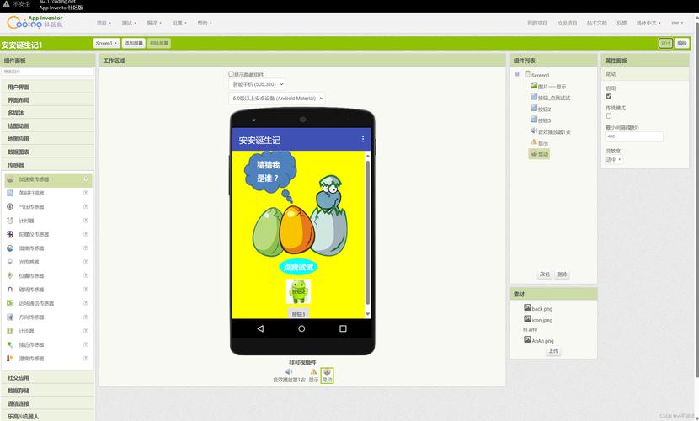Expand the LEGO robot palette category
This screenshot has width=699, height=421.
(48, 417)
